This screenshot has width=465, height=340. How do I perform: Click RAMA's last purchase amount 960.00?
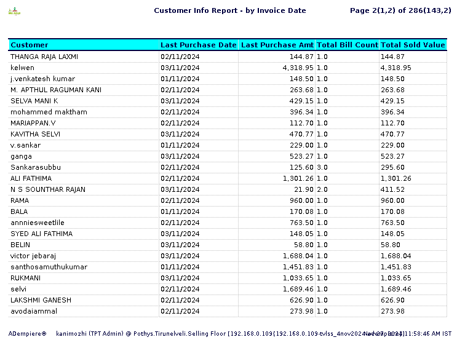(x=301, y=200)
